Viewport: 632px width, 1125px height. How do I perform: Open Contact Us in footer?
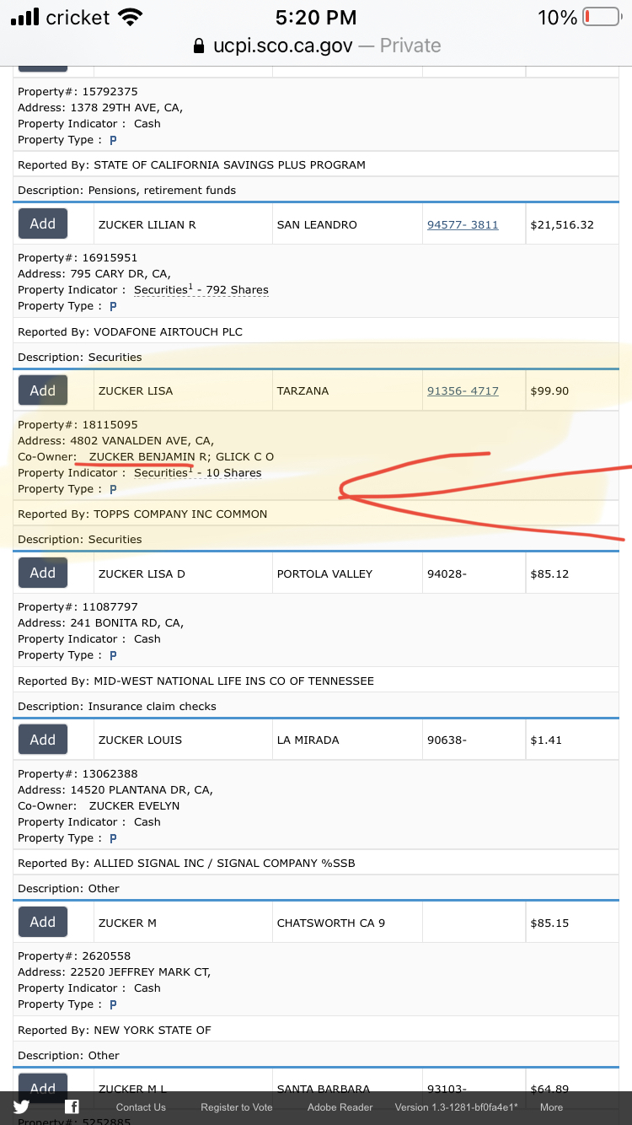click(x=141, y=1107)
